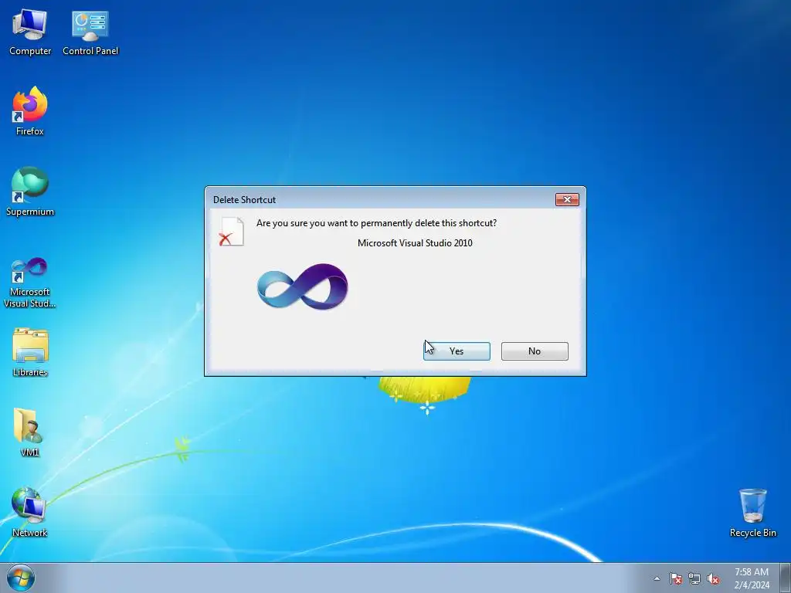Open the Action Center flag icon

coord(676,578)
